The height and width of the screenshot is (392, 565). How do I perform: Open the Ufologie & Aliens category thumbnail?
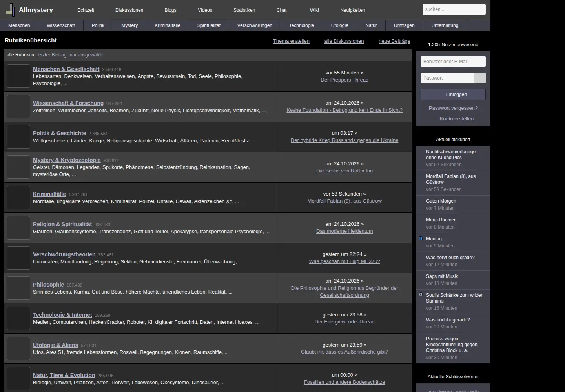pyautogui.click(x=18, y=348)
